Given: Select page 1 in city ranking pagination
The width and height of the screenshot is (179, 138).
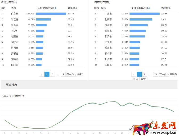Looking at the screenshot, I should point(139,74).
